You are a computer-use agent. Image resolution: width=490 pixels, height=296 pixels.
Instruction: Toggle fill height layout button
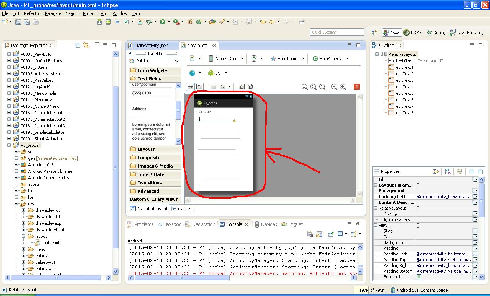199,87
